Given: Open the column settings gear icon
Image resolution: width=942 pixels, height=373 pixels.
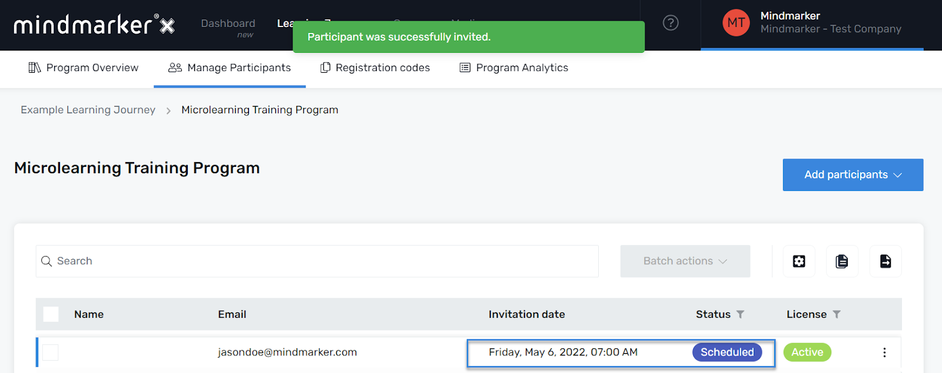Looking at the screenshot, I should pos(799,261).
